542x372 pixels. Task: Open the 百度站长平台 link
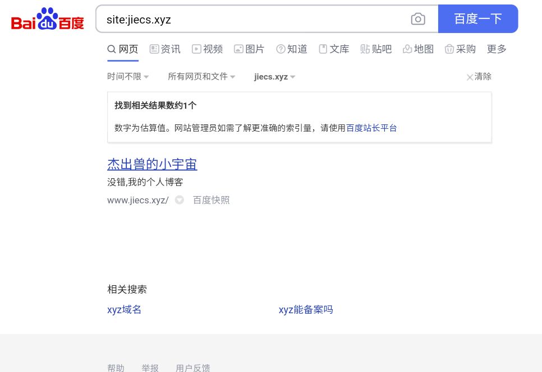371,128
